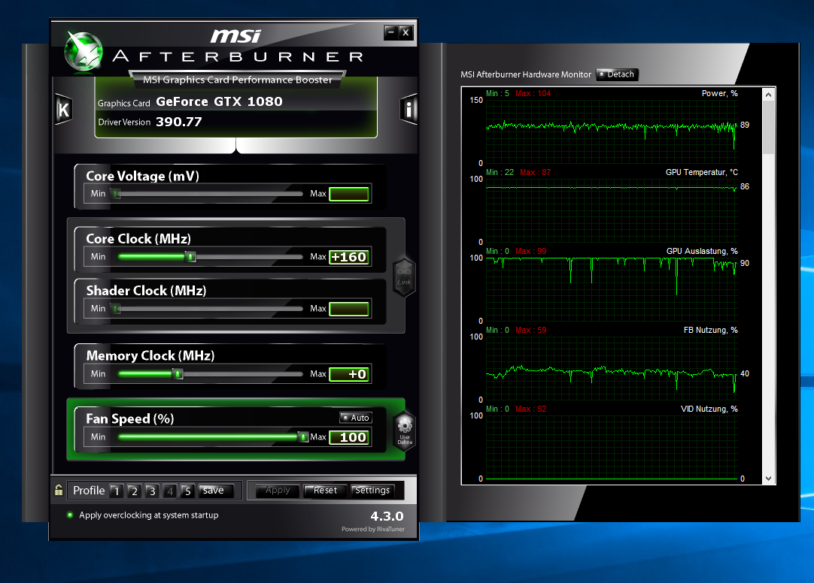Edit the Memory Clock +0 value field

[x=349, y=374]
